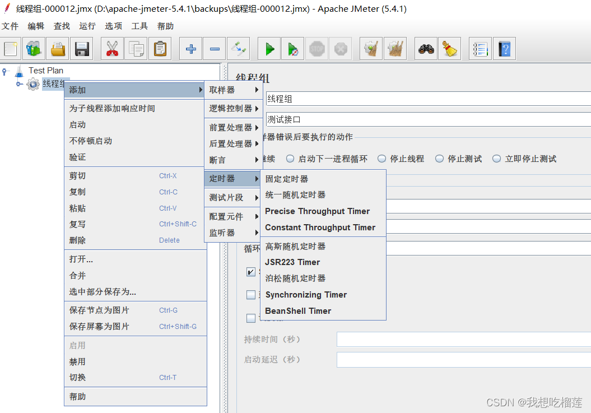This screenshot has width=591, height=413.
Task: Select 停止线程 radio button
Action: click(382, 159)
